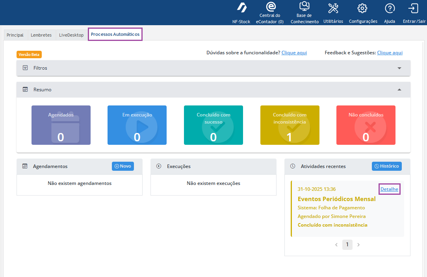Go to next page of activities
The width and height of the screenshot is (427, 277).
358,245
